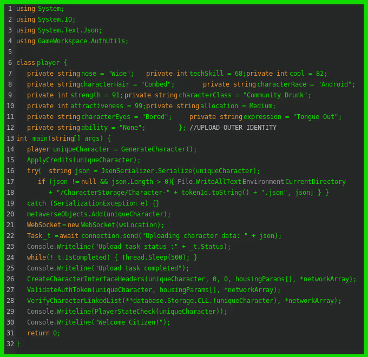
Task: Click the "Android" string value
Action: click(334, 84)
